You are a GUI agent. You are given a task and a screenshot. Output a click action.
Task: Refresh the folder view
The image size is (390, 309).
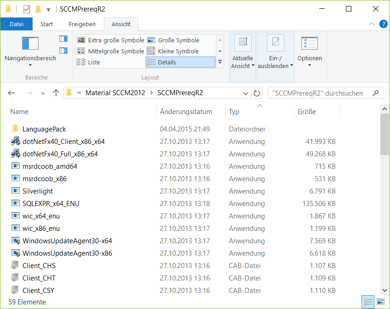256,93
